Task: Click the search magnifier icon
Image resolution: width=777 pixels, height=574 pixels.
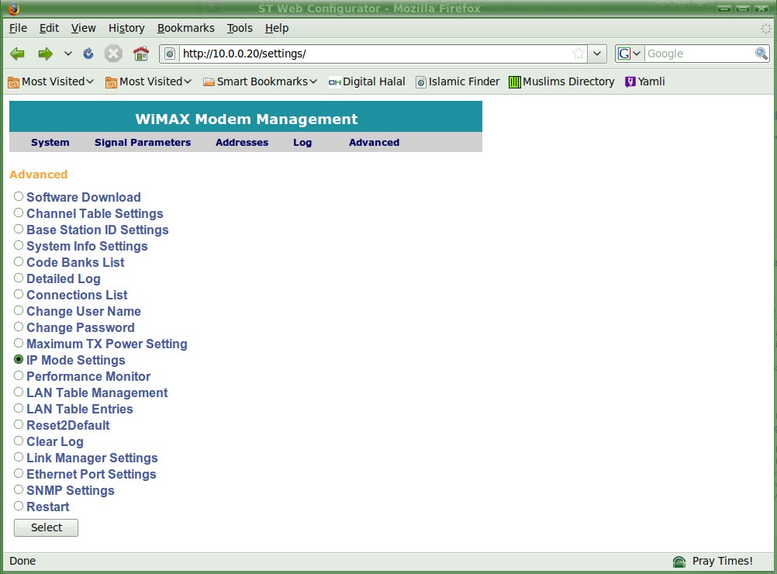Action: tap(761, 54)
